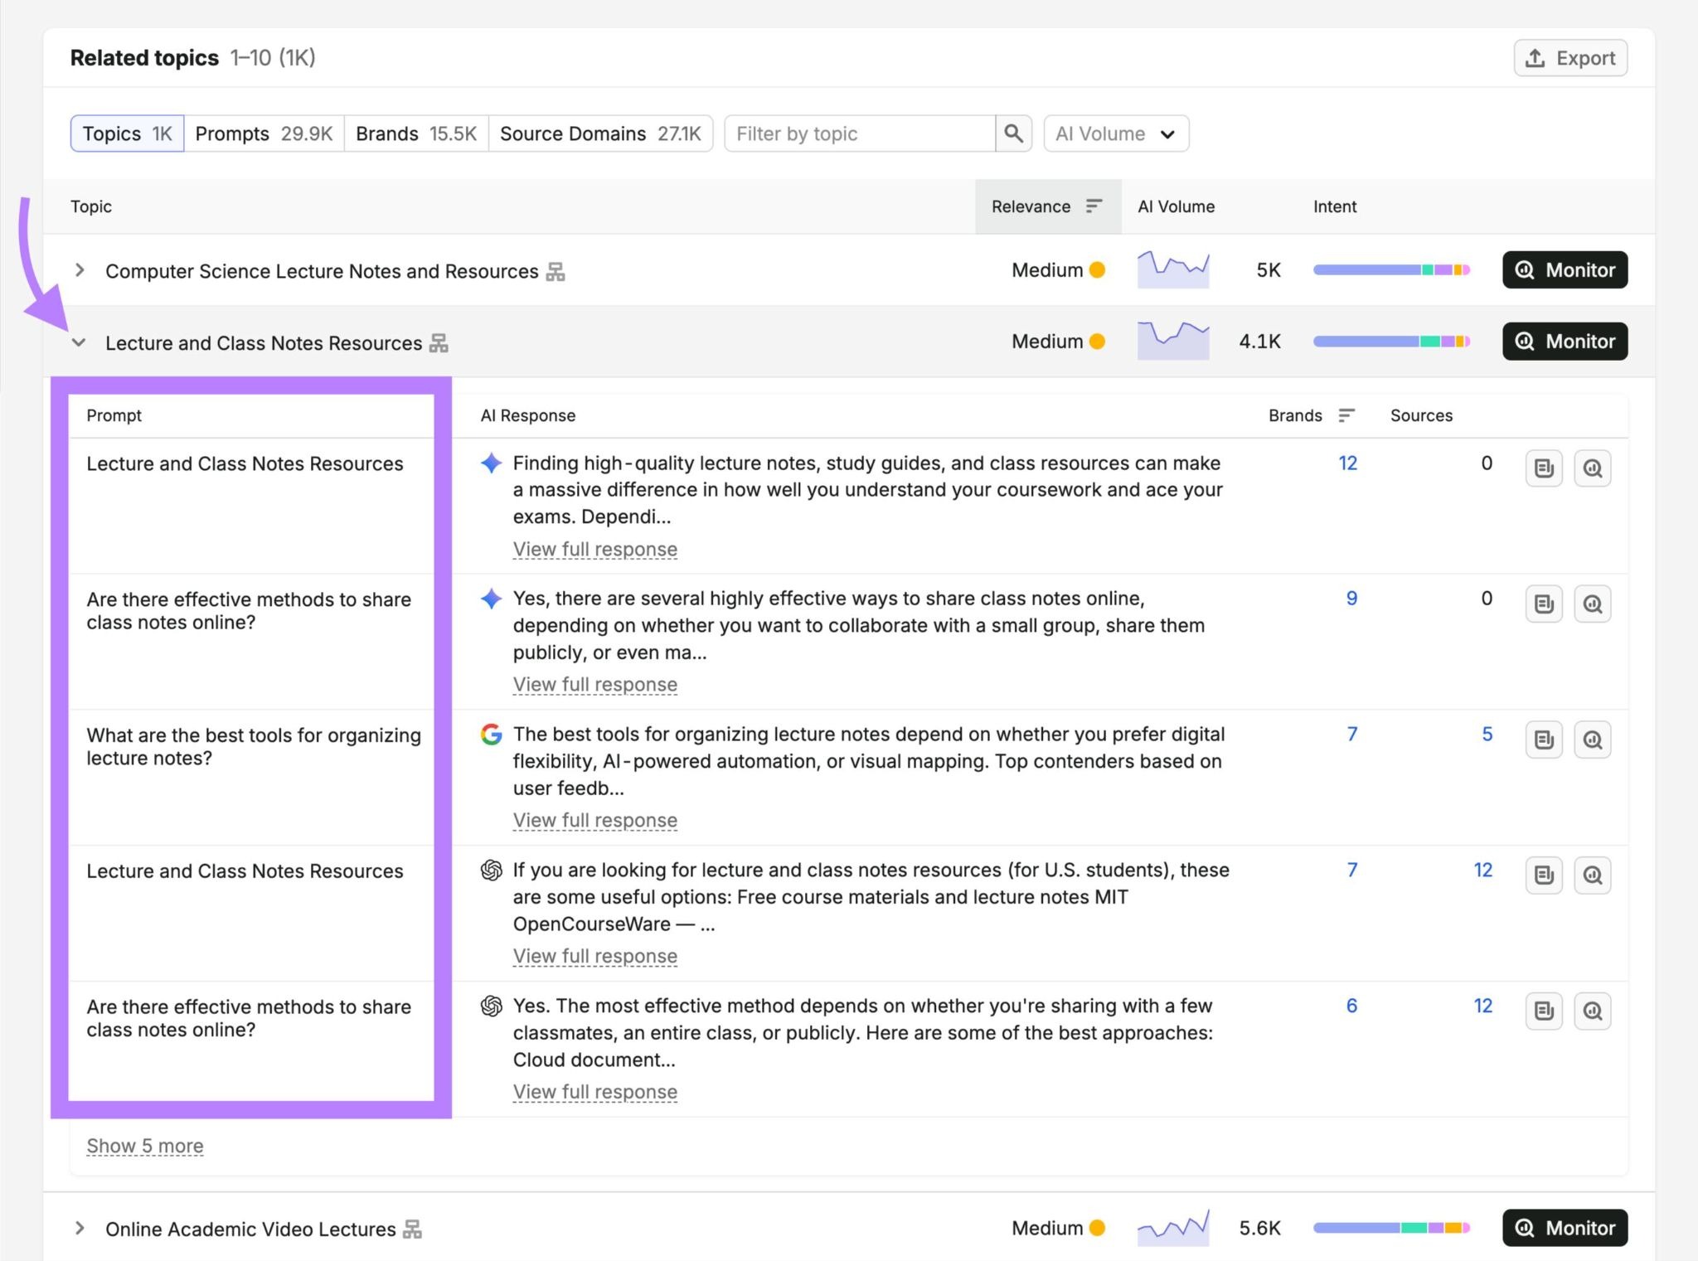View full response for 'Finding high-quality lecture notes'
The width and height of the screenshot is (1698, 1261).
(595, 550)
